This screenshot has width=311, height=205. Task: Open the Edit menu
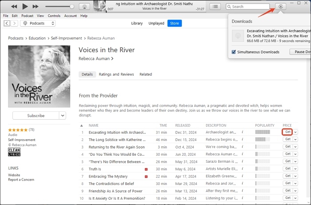point(15,16)
